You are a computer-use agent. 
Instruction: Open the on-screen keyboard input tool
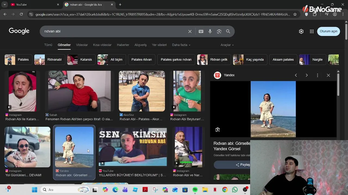(x=201, y=31)
